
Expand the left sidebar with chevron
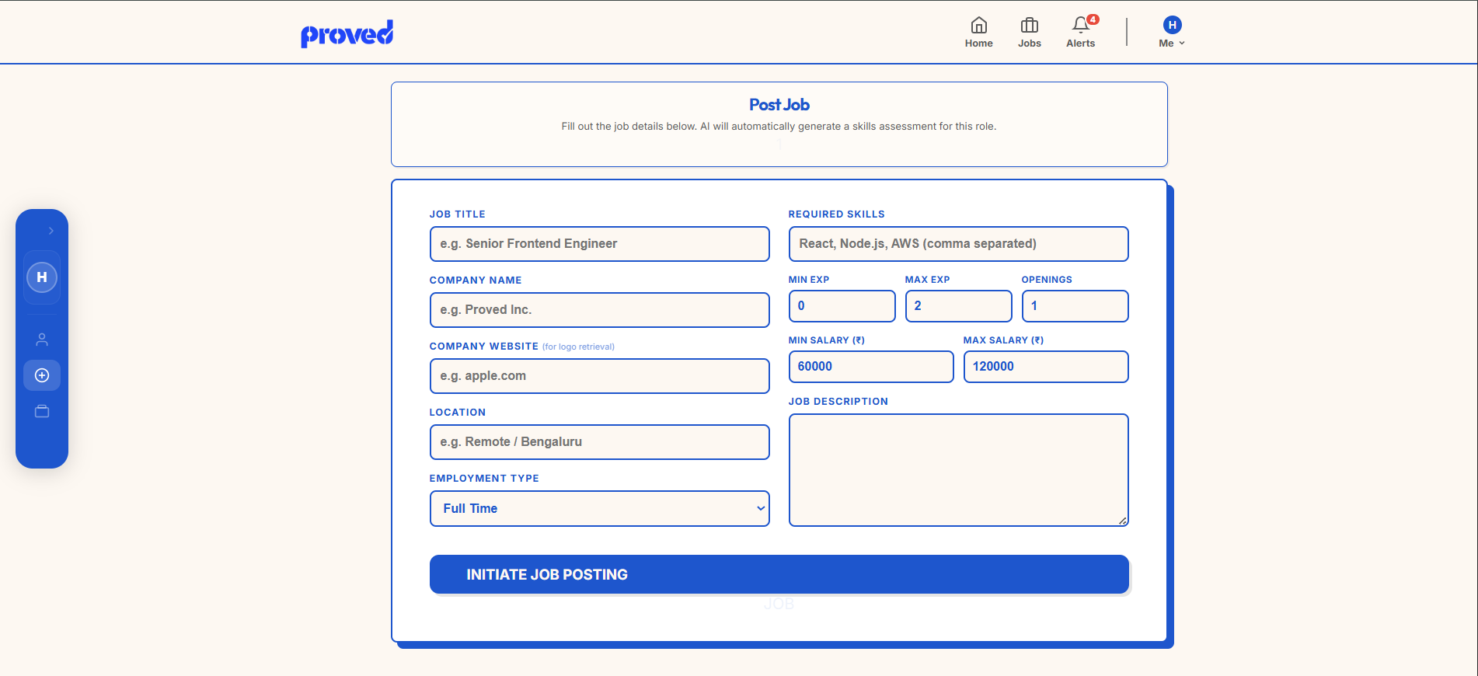[51, 231]
